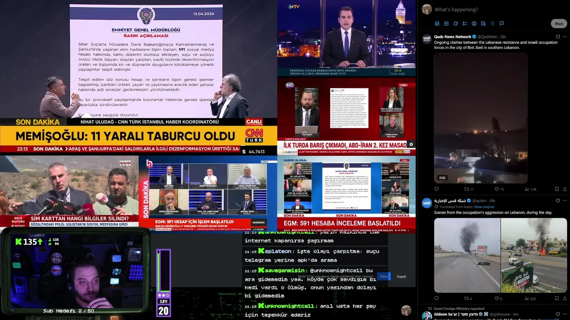Click Grok icon on the @qudsn Arabic post
This screenshot has height=320, width=570.
pos(558,200)
